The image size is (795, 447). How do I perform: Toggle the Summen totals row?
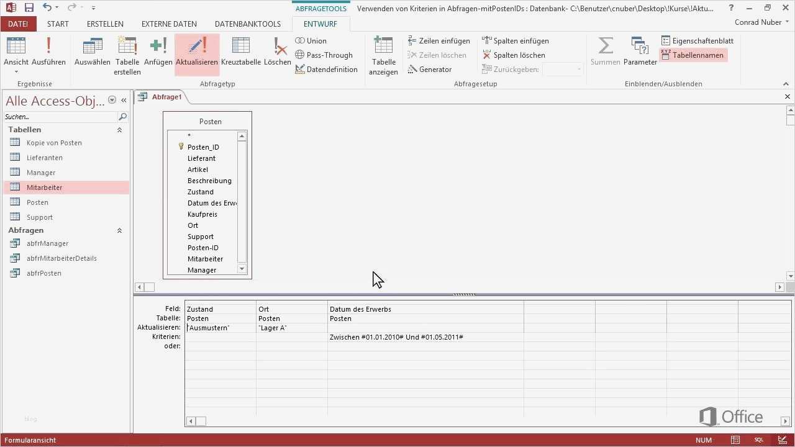coord(606,52)
